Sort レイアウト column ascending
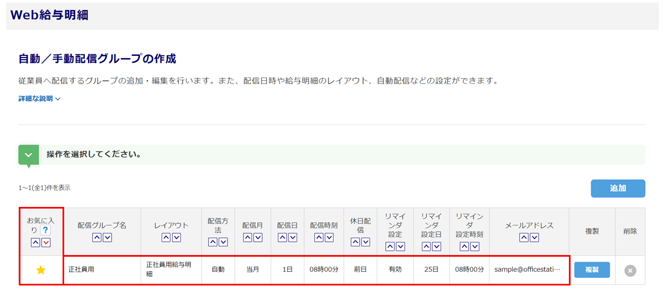Screen dimensions: 663x291 (x=166, y=238)
